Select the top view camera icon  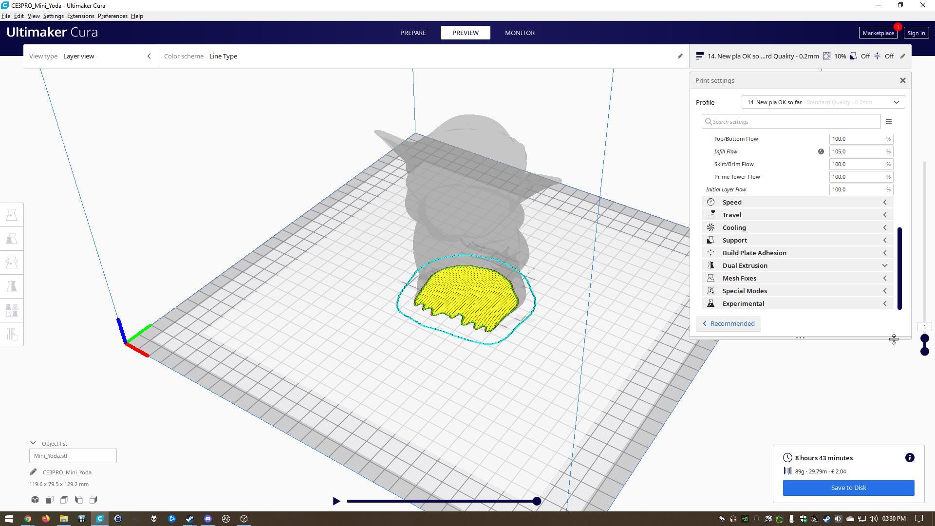[x=64, y=500]
